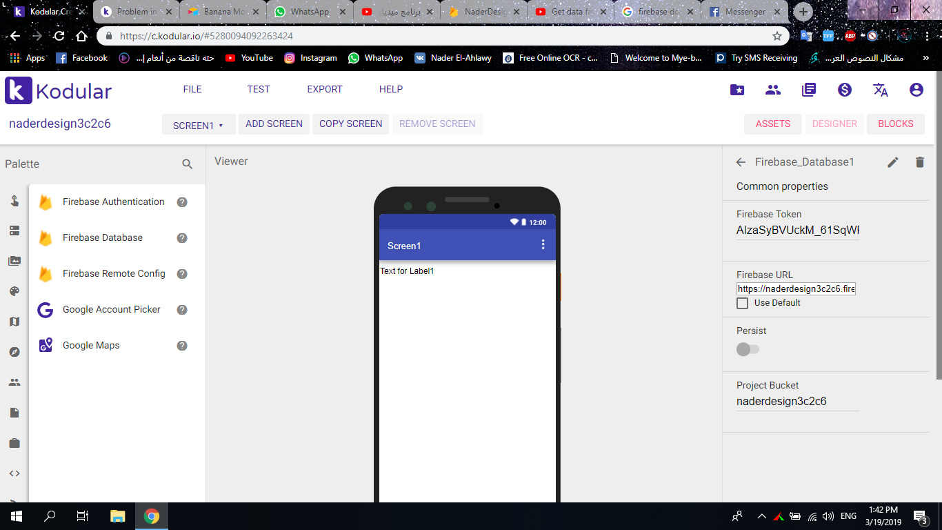
Task: Open the FILE menu
Action: 192,89
